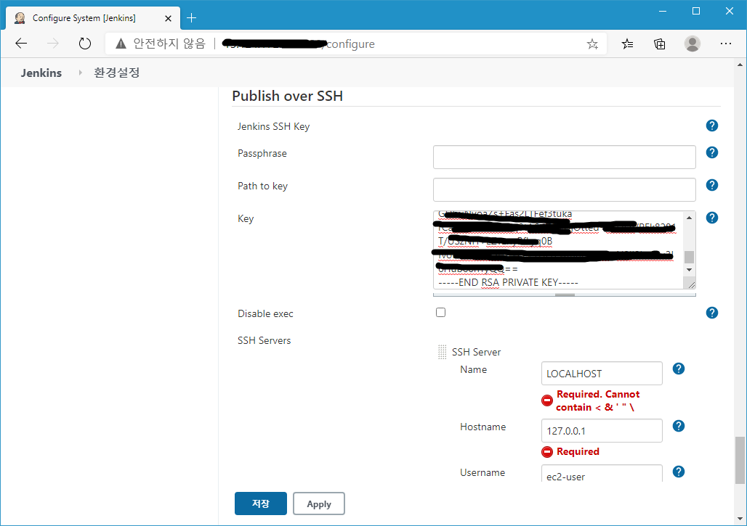
Task: Click the 'SSH Servers' label
Action: tap(264, 340)
